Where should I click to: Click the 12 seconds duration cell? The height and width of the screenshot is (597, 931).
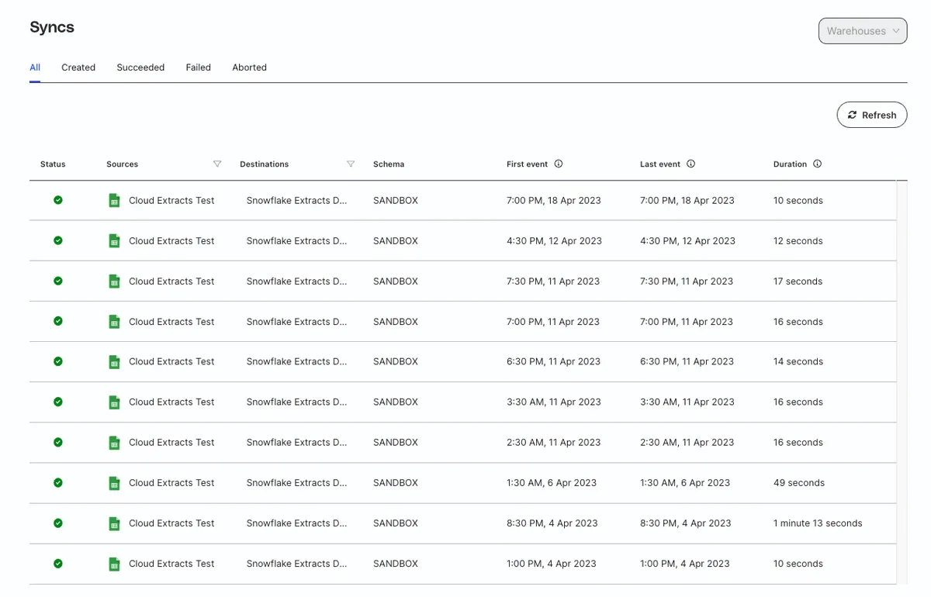tap(798, 240)
